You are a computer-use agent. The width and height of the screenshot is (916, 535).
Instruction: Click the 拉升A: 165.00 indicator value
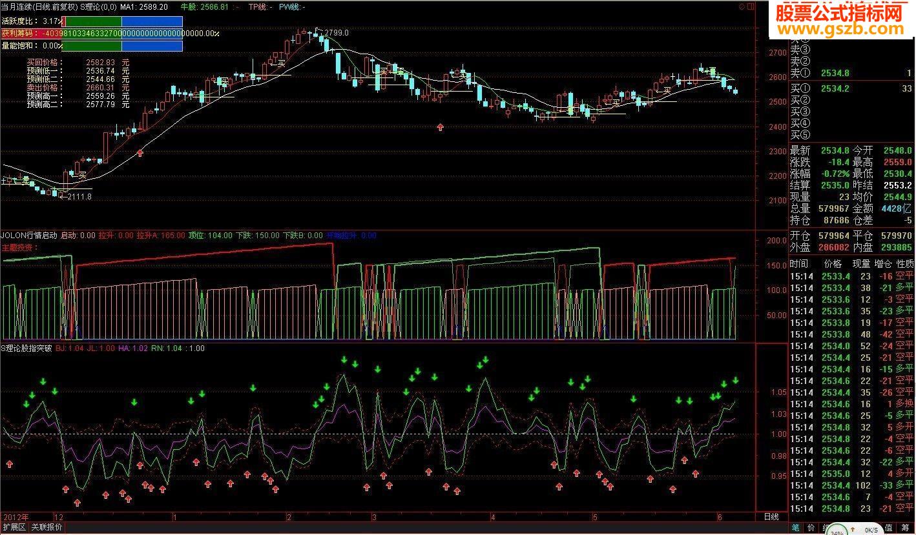(161, 236)
